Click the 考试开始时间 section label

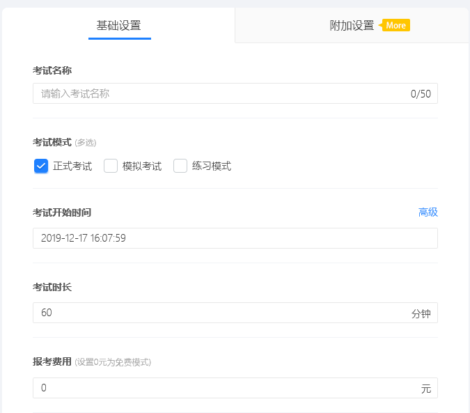62,212
